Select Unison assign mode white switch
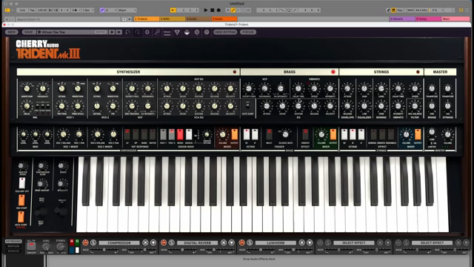Screen dimensions: 474x267 [x=189, y=134]
